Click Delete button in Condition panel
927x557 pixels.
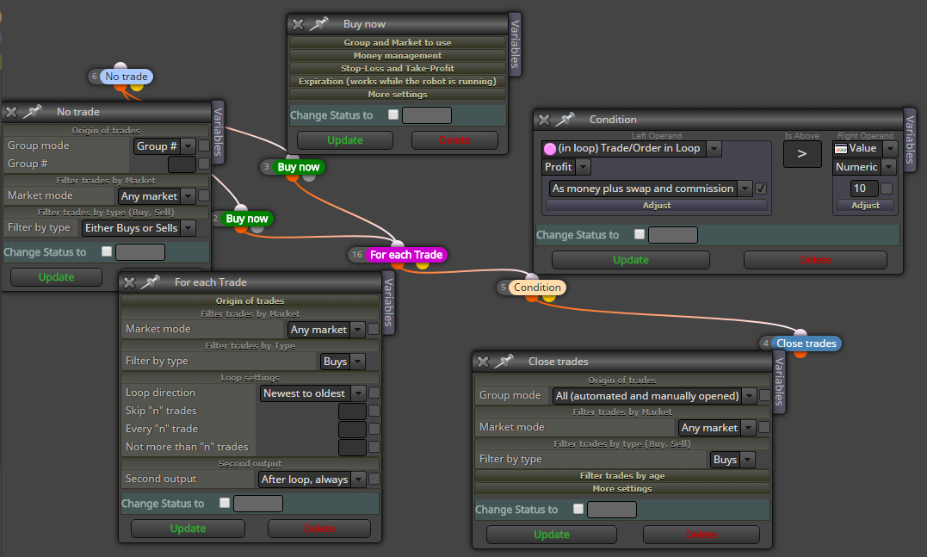pos(815,260)
